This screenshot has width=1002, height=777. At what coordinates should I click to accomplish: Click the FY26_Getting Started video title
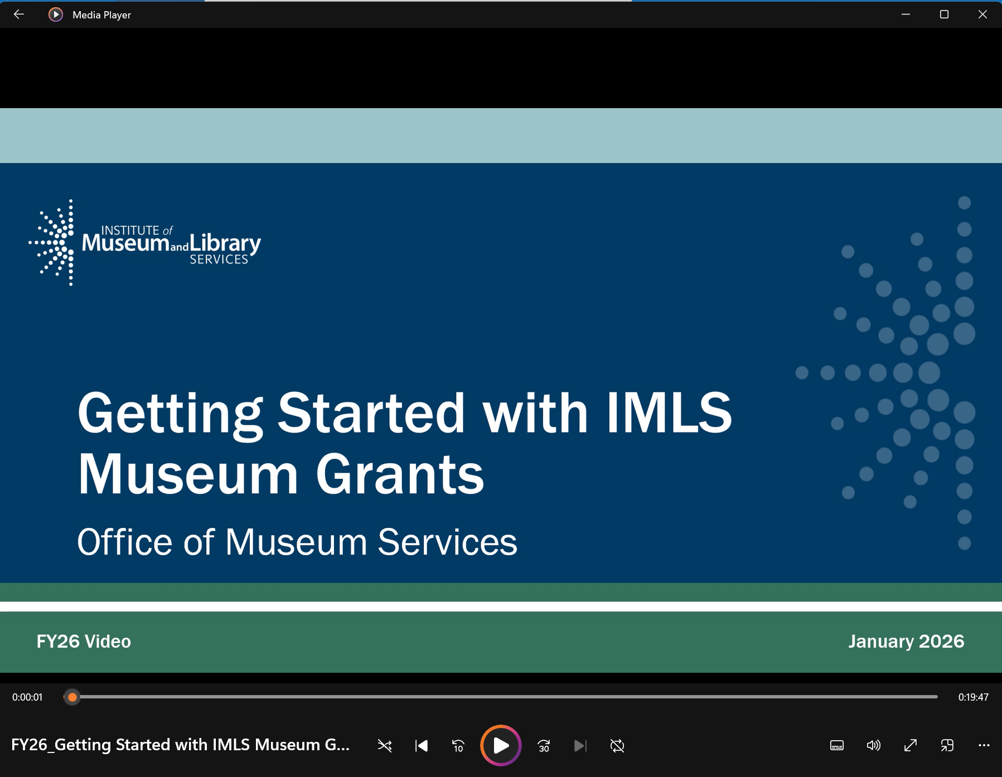181,745
